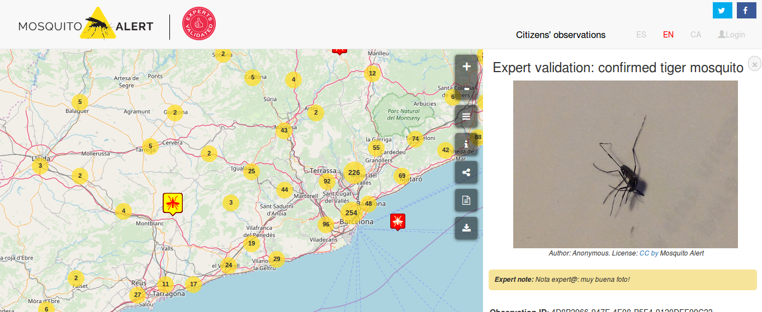Viewport: 762px width, 312px height.
Task: Open the map info button
Action: point(466,144)
